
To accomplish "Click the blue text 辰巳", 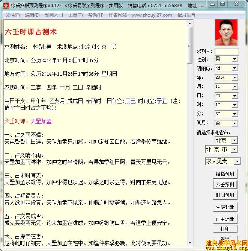I will [x=131, y=101].
